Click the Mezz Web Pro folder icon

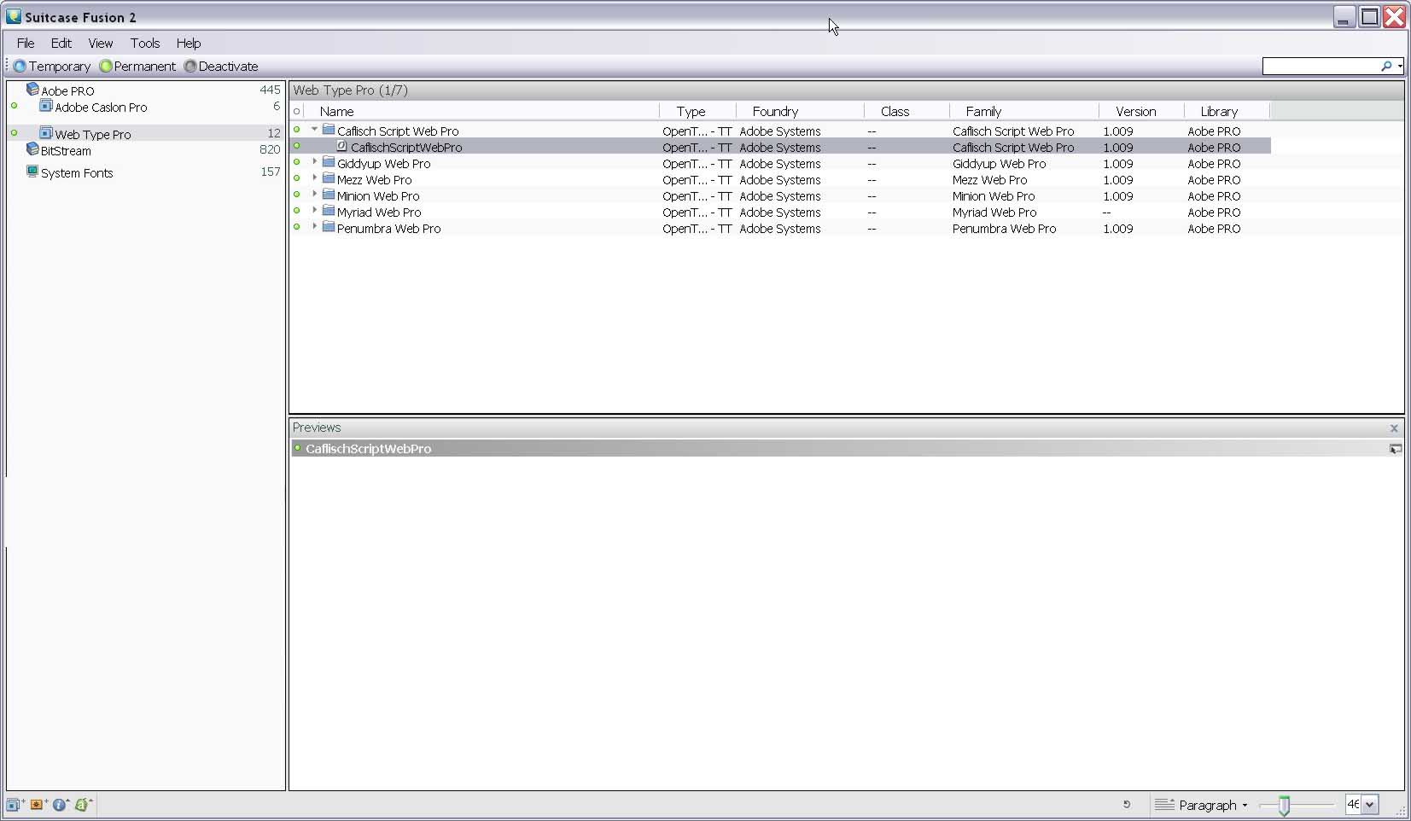pyautogui.click(x=329, y=178)
